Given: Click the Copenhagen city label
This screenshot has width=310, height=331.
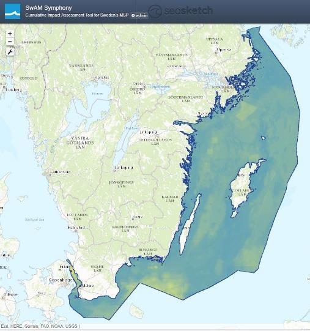Looking at the screenshot, I should 61,280.
